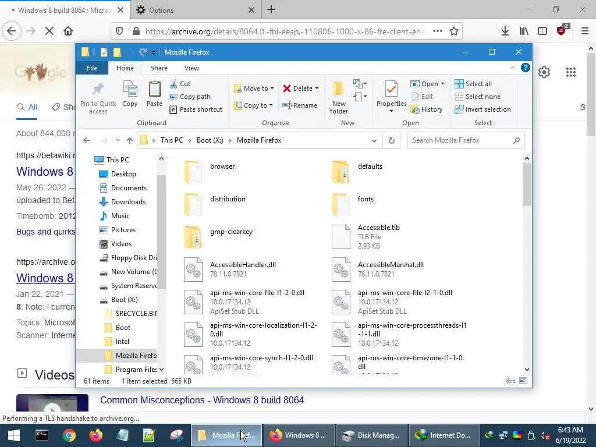Stop loading page in Firefox

[49, 31]
